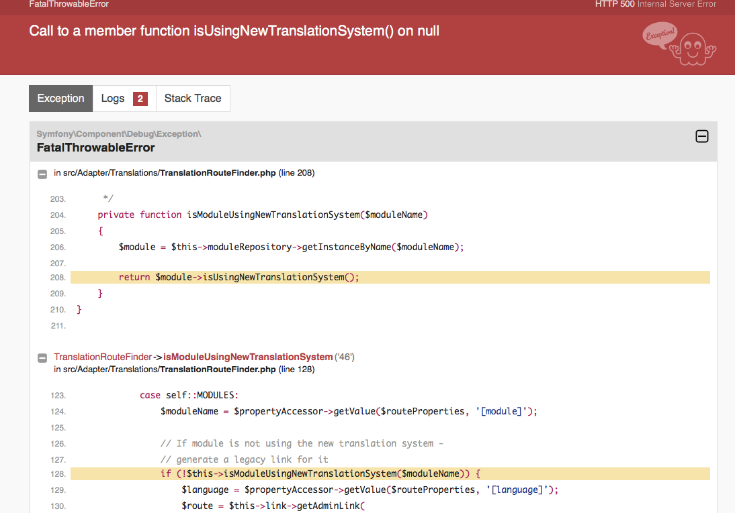Image resolution: width=735 pixels, height=513 pixels.
Task: Click the highlighted code line 128
Action: [x=390, y=473]
